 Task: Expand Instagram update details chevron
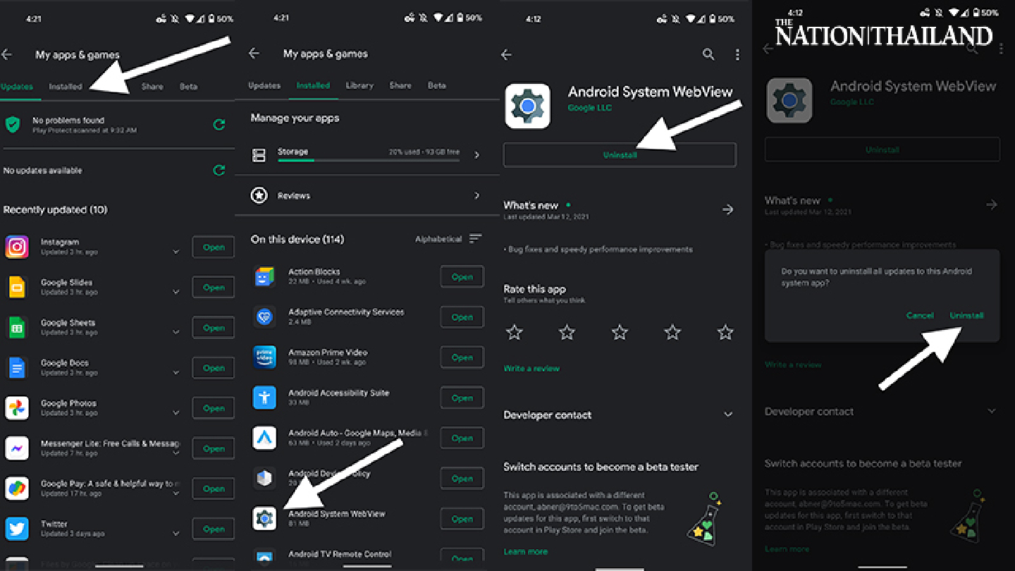tap(176, 252)
